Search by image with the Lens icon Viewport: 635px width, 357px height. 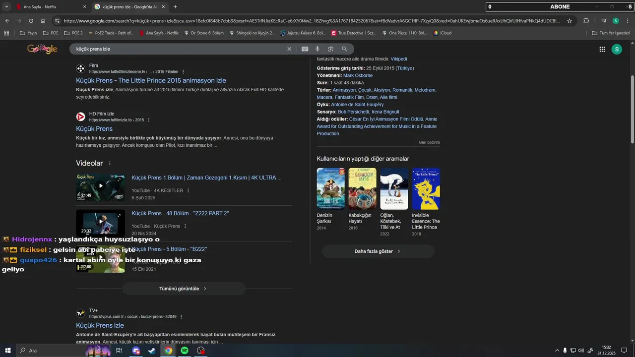click(x=330, y=49)
